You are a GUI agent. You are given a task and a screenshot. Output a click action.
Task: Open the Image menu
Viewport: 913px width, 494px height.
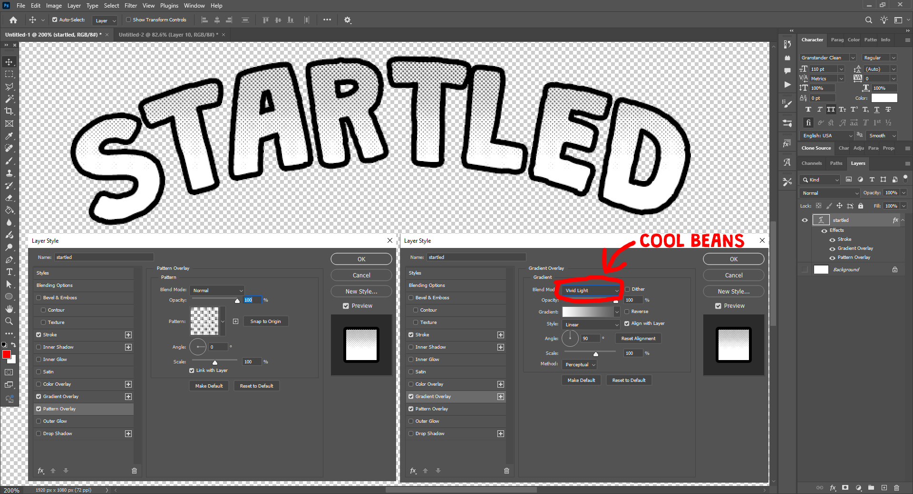[54, 6]
